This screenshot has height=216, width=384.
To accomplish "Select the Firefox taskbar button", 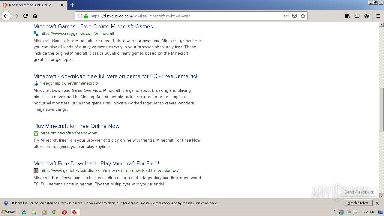I will [75, 212].
